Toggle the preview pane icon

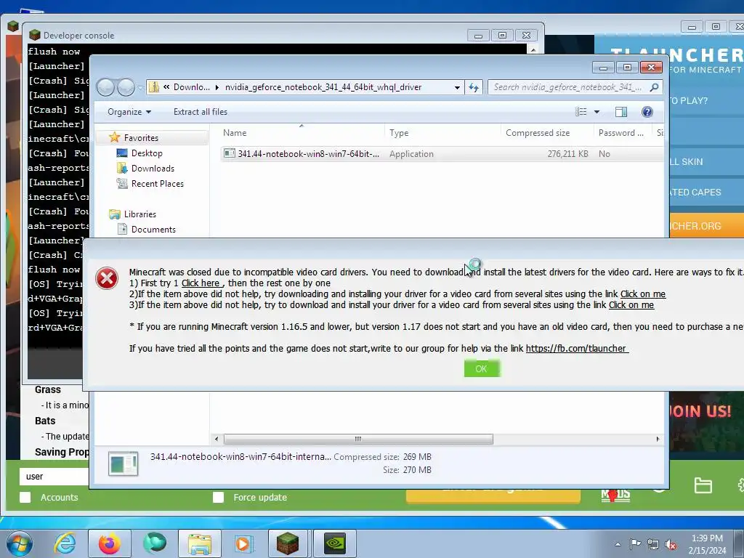(x=621, y=112)
